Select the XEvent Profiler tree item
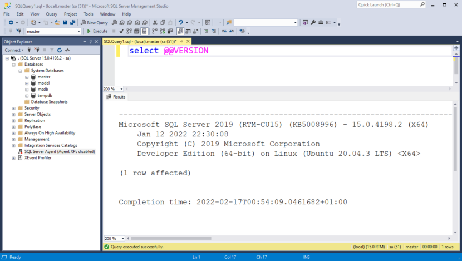This screenshot has width=462, height=261. 38,158
